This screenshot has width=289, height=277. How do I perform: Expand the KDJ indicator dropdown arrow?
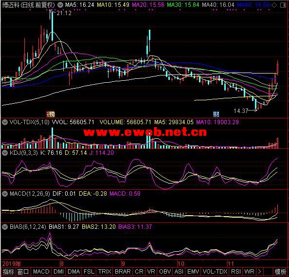tap(5, 153)
